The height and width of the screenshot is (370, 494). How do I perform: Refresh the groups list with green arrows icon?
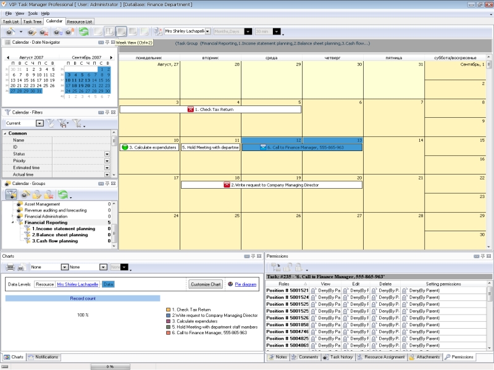[x=63, y=194]
